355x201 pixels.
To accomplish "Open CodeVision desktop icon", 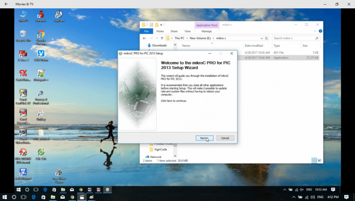I will point(23,75).
